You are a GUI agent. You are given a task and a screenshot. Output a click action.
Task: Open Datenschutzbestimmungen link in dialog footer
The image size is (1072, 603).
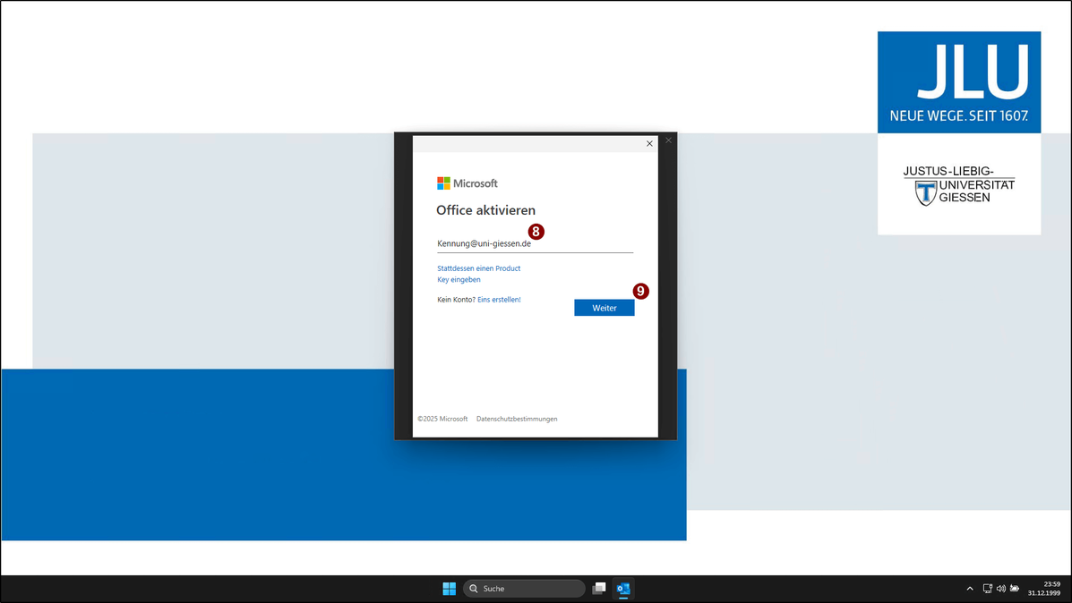[x=517, y=420]
